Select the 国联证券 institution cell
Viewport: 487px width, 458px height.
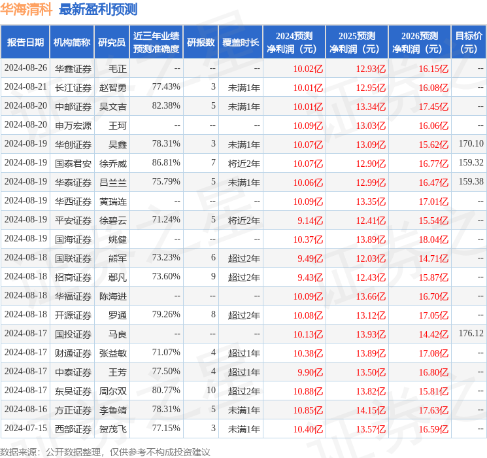[73, 258]
